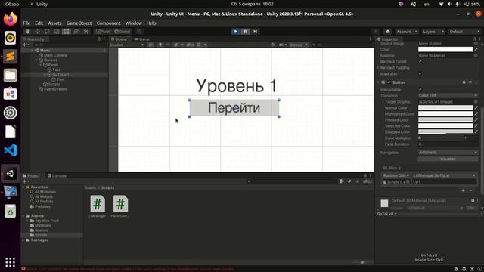The image size is (484, 272).
Task: Open the Assets menu
Action: click(x=54, y=23)
